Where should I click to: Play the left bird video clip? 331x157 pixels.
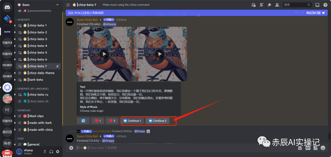[104, 54]
